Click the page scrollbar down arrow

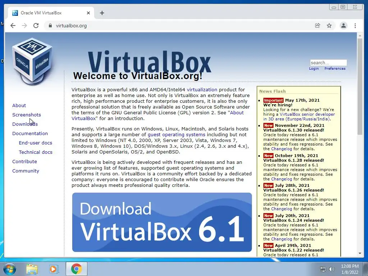click(x=360, y=253)
